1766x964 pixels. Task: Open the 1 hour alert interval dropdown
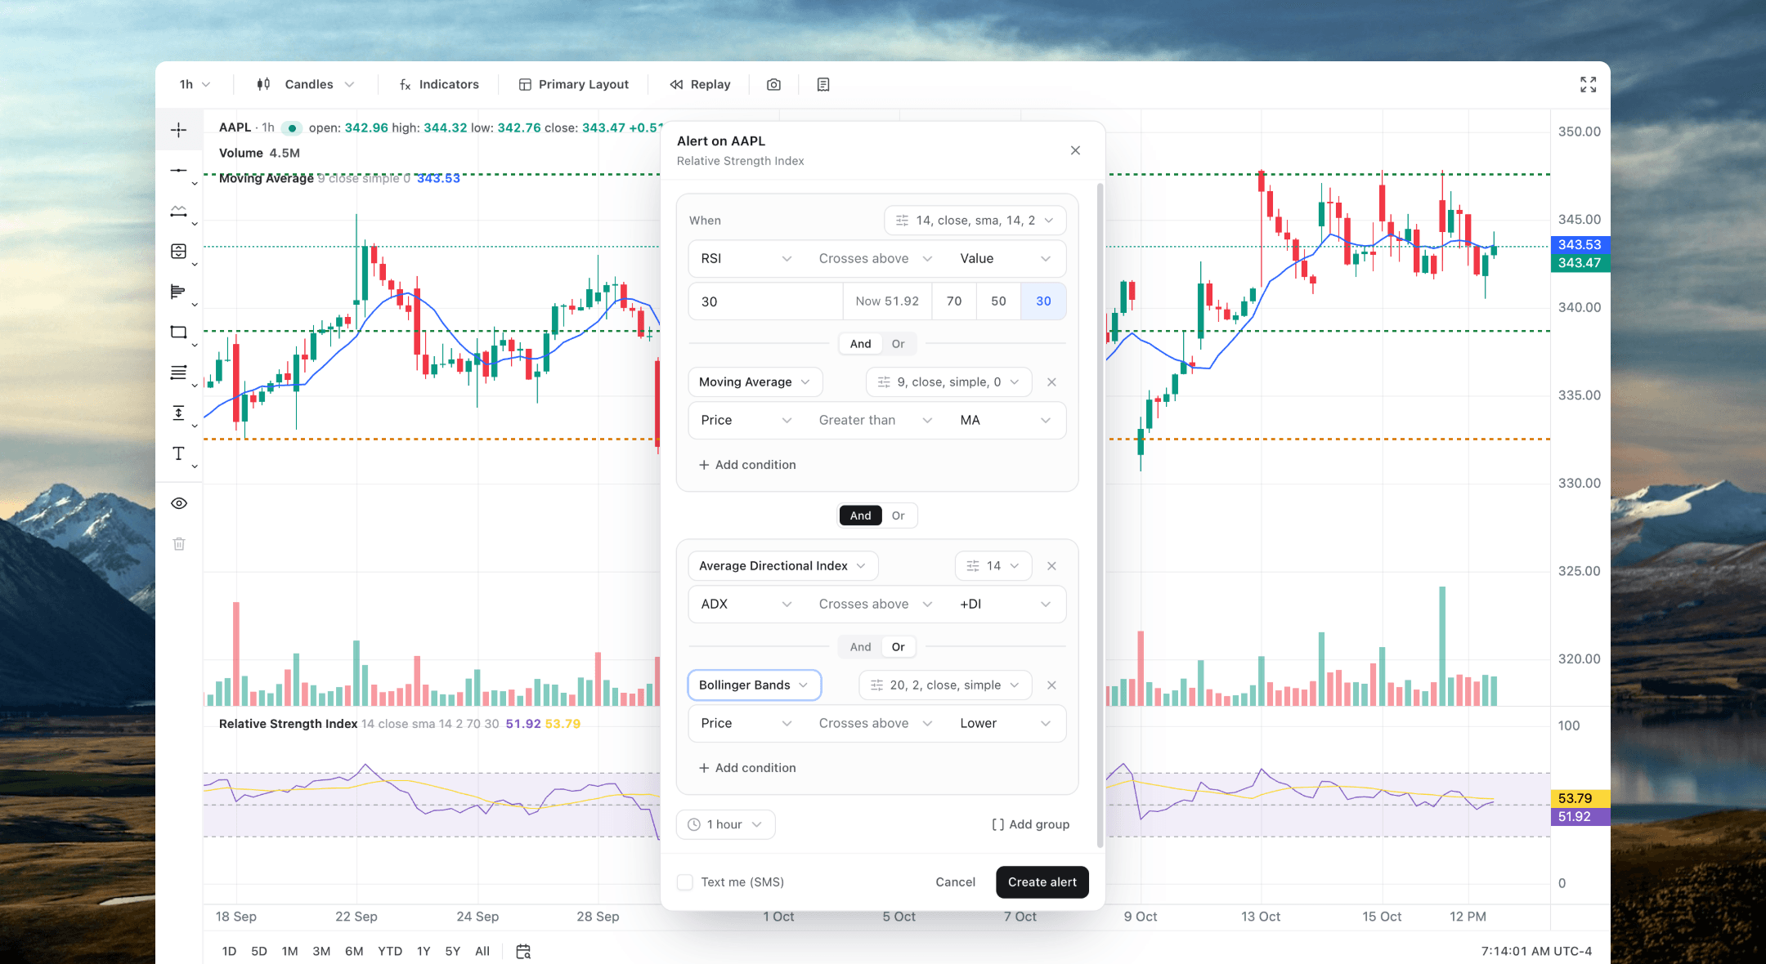[725, 824]
